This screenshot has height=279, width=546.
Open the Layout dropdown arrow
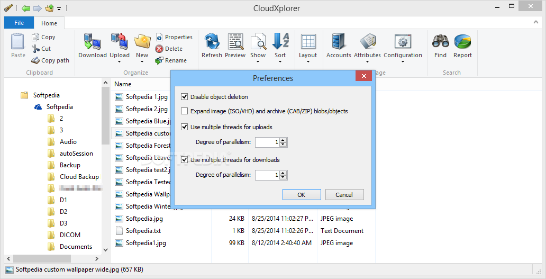click(x=308, y=62)
